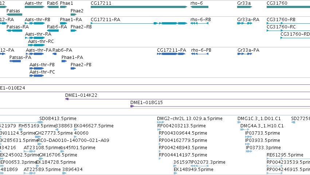Click the Gr33a-RA transcript label
This screenshot has height=175, width=310.
(248, 20)
